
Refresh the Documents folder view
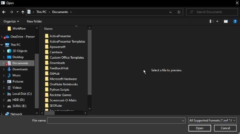179,12
